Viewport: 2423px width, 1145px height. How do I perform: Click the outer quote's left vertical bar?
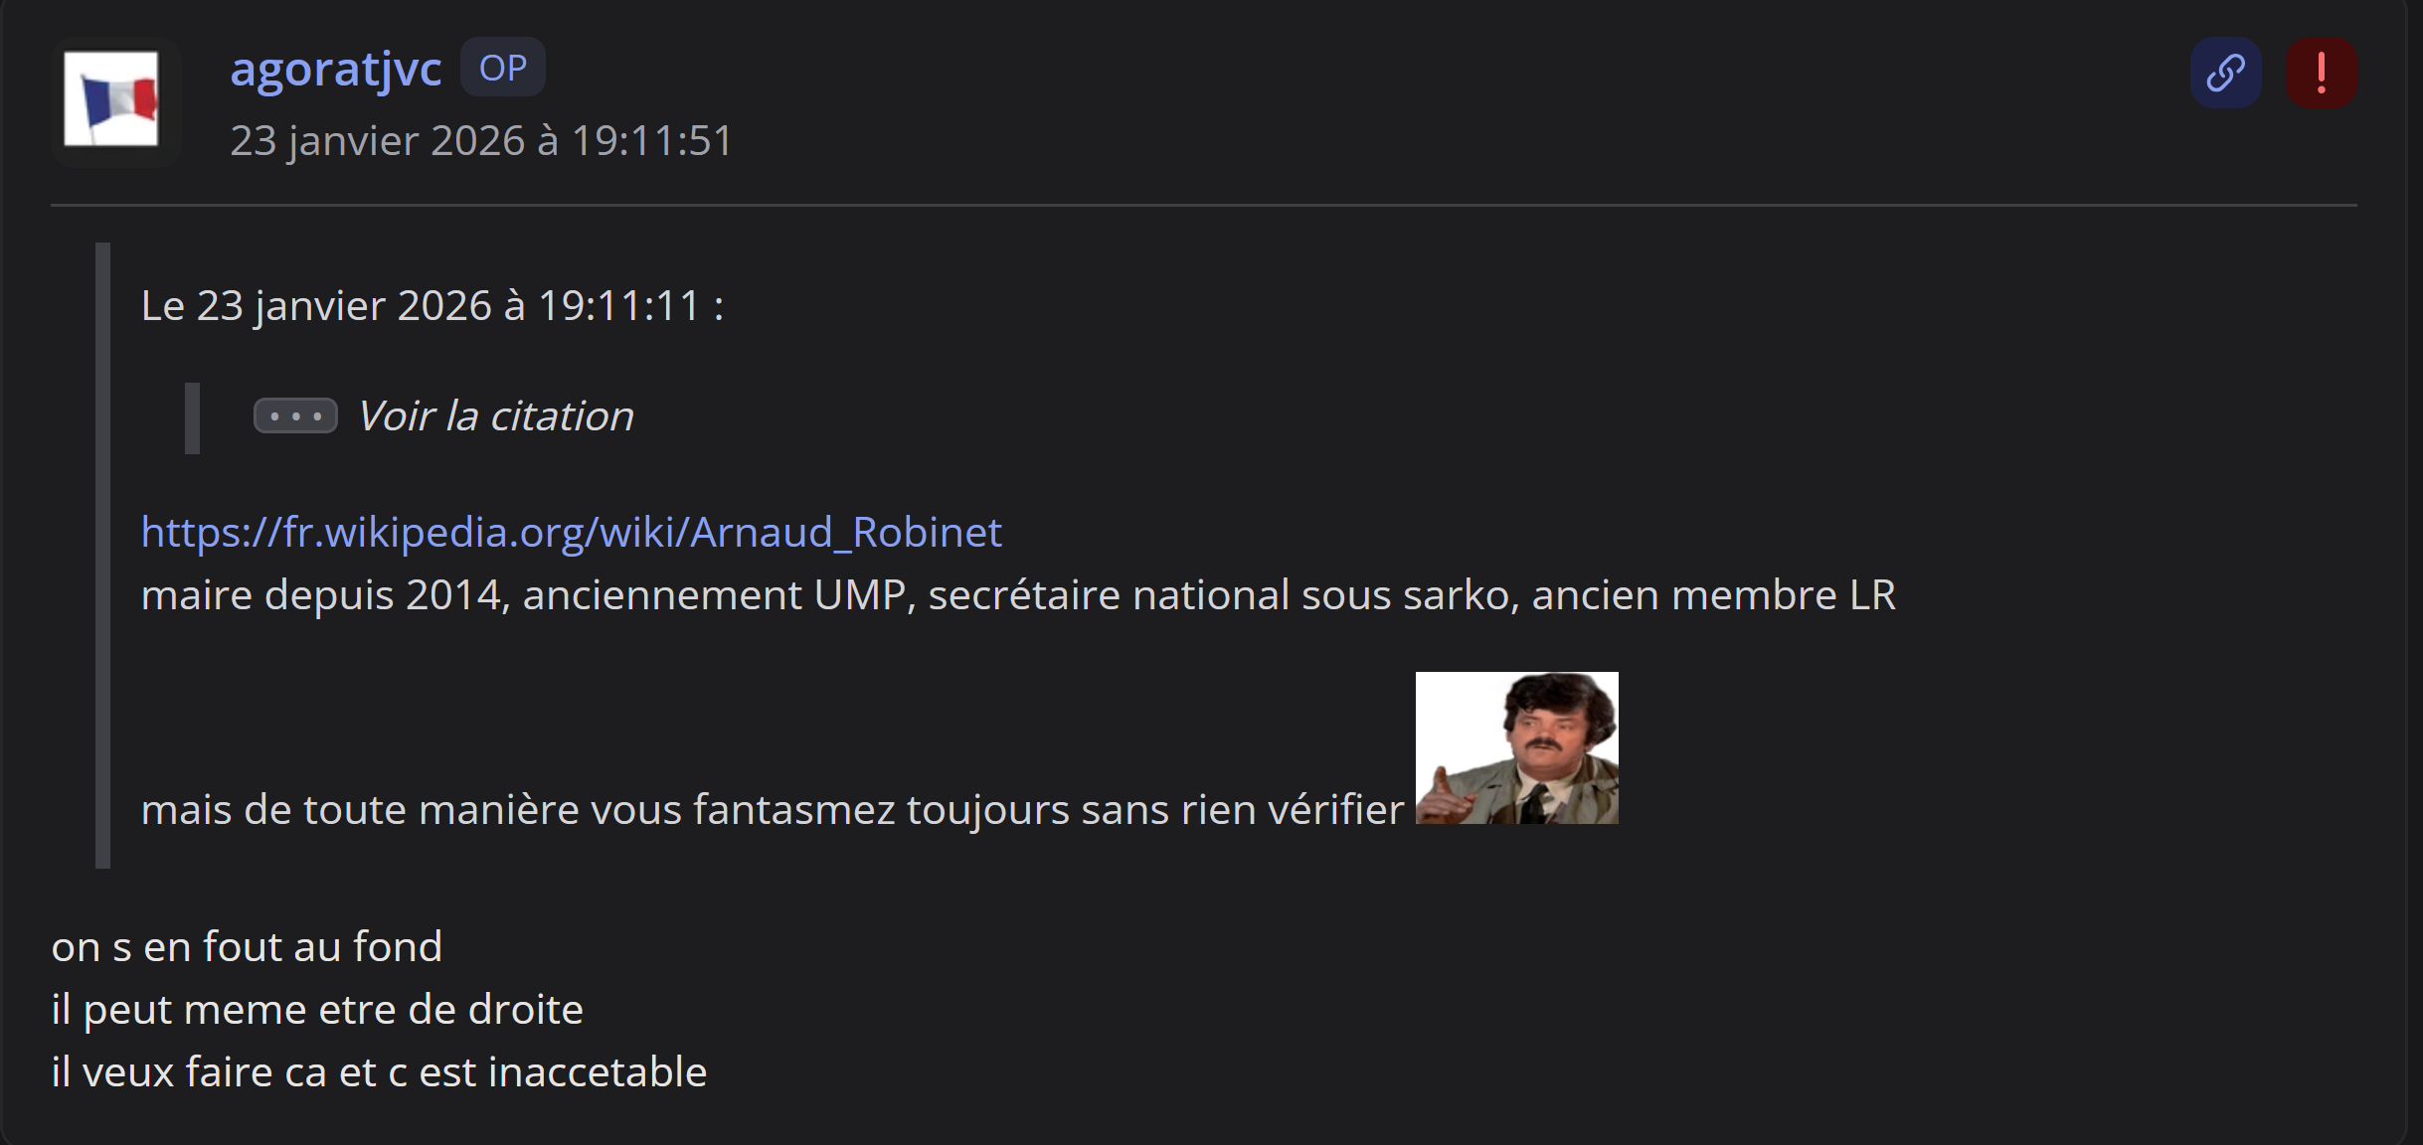pyautogui.click(x=102, y=555)
